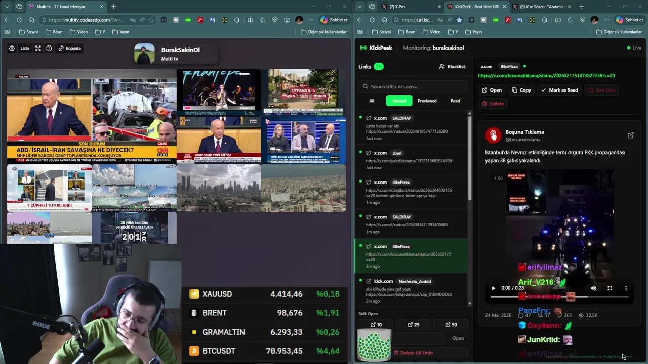Toggle split screen icon in Multi tv window

point(250,20)
